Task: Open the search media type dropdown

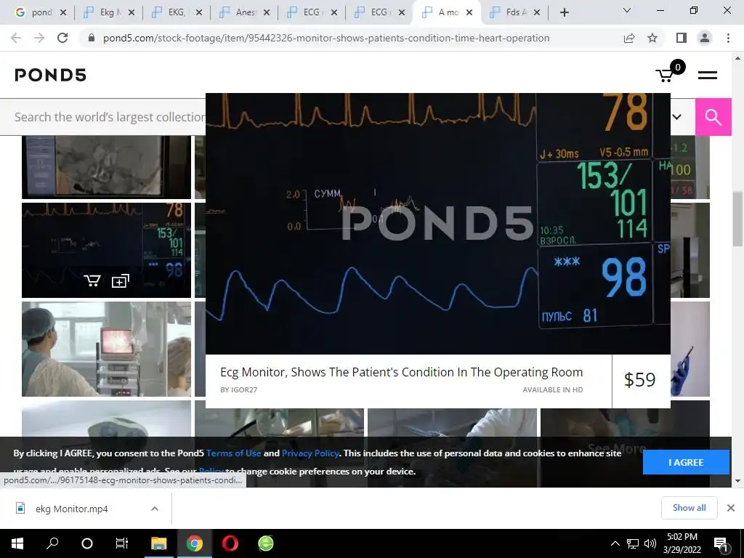Action: coord(677,117)
